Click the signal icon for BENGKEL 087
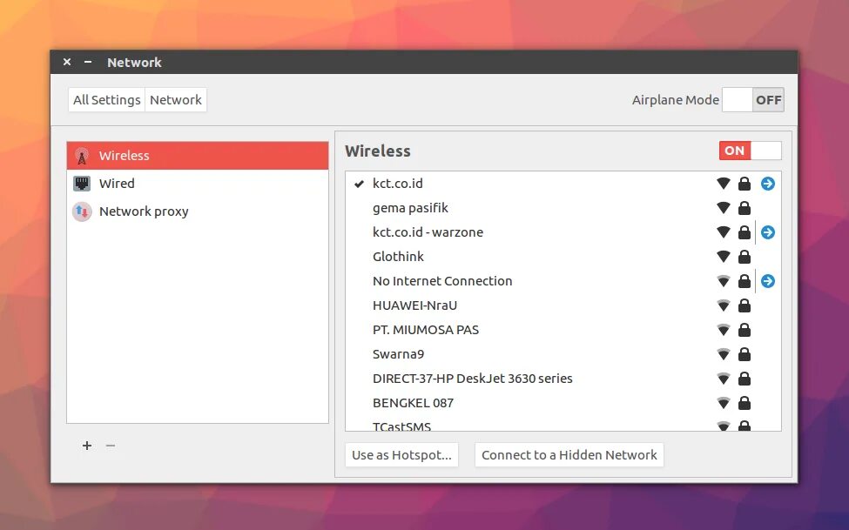The height and width of the screenshot is (530, 849). (x=724, y=403)
